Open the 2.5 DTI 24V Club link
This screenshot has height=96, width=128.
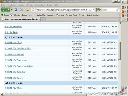[x=13, y=88]
